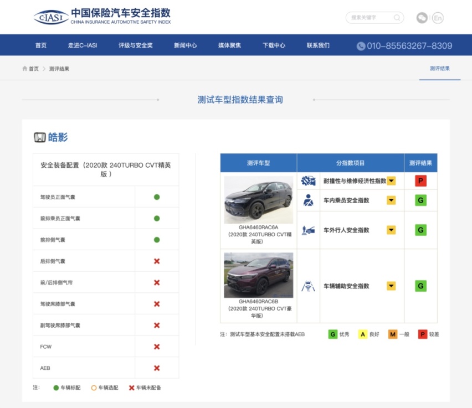Image resolution: width=472 pixels, height=408 pixels.
Task: Click the C-IASI logo
Action: point(102,16)
